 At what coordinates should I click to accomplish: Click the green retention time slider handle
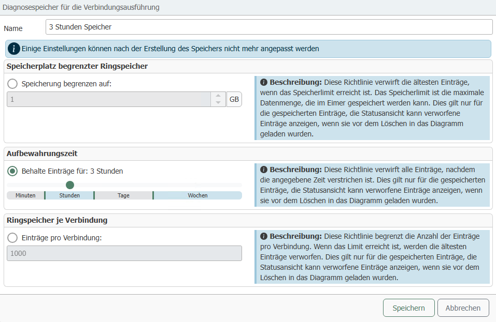pos(70,185)
